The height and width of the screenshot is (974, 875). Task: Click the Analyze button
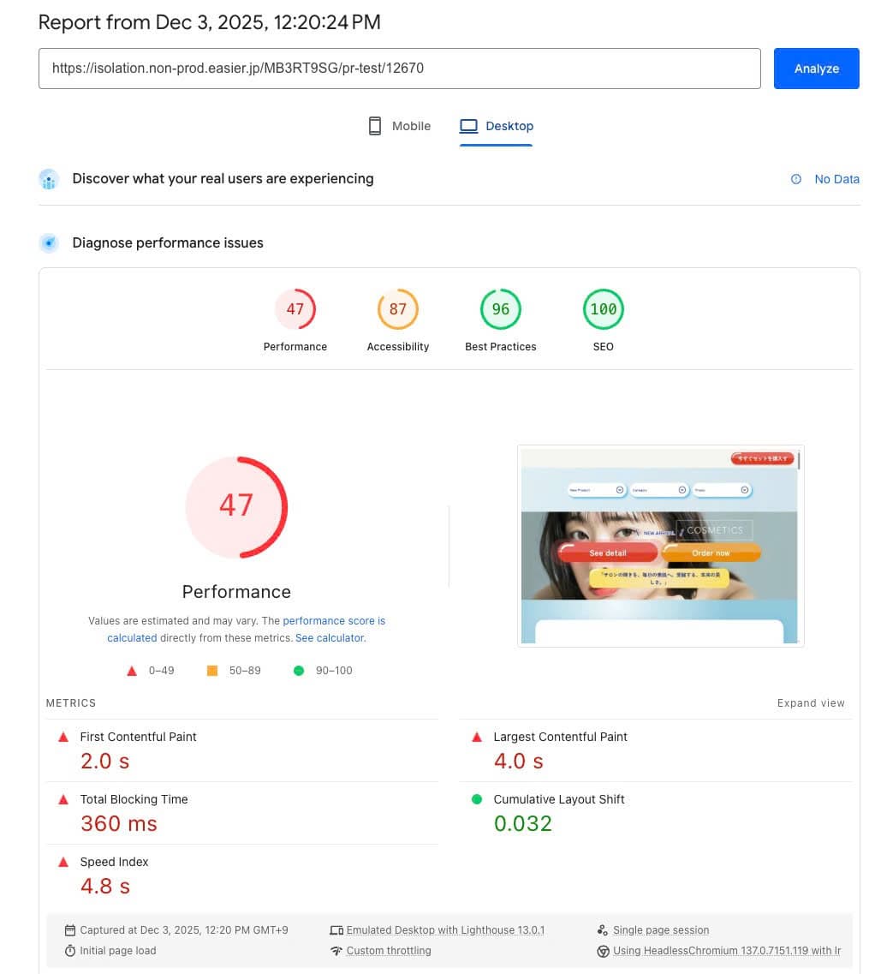pyautogui.click(x=816, y=69)
